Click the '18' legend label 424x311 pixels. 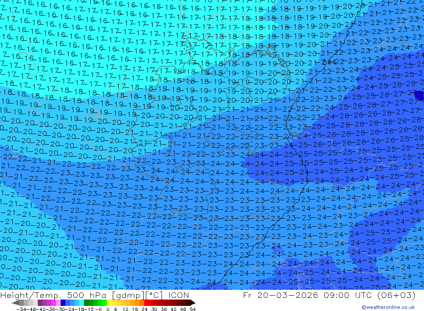point(135,309)
